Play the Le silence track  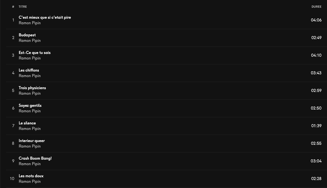pyautogui.click(x=27, y=123)
